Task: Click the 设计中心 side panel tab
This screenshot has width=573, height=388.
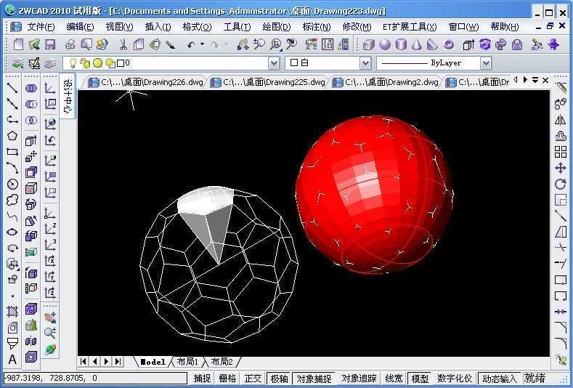Action: 68,96
